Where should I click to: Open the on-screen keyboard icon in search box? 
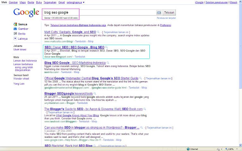pos(159,12)
